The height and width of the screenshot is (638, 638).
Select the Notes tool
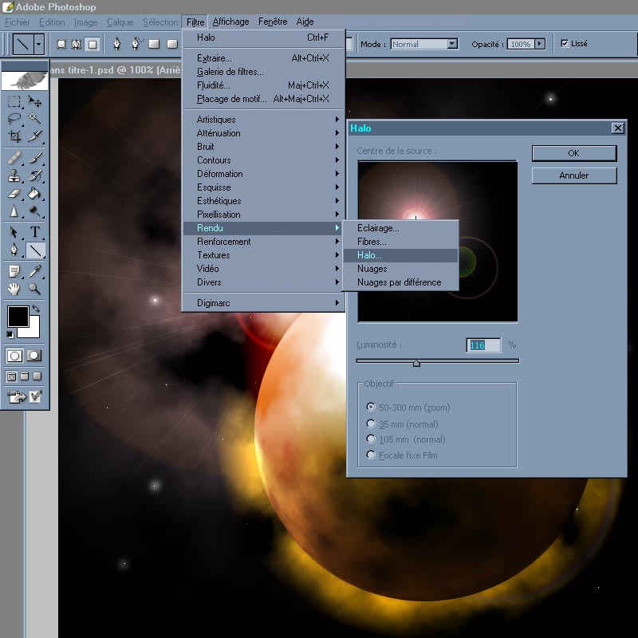(x=14, y=271)
